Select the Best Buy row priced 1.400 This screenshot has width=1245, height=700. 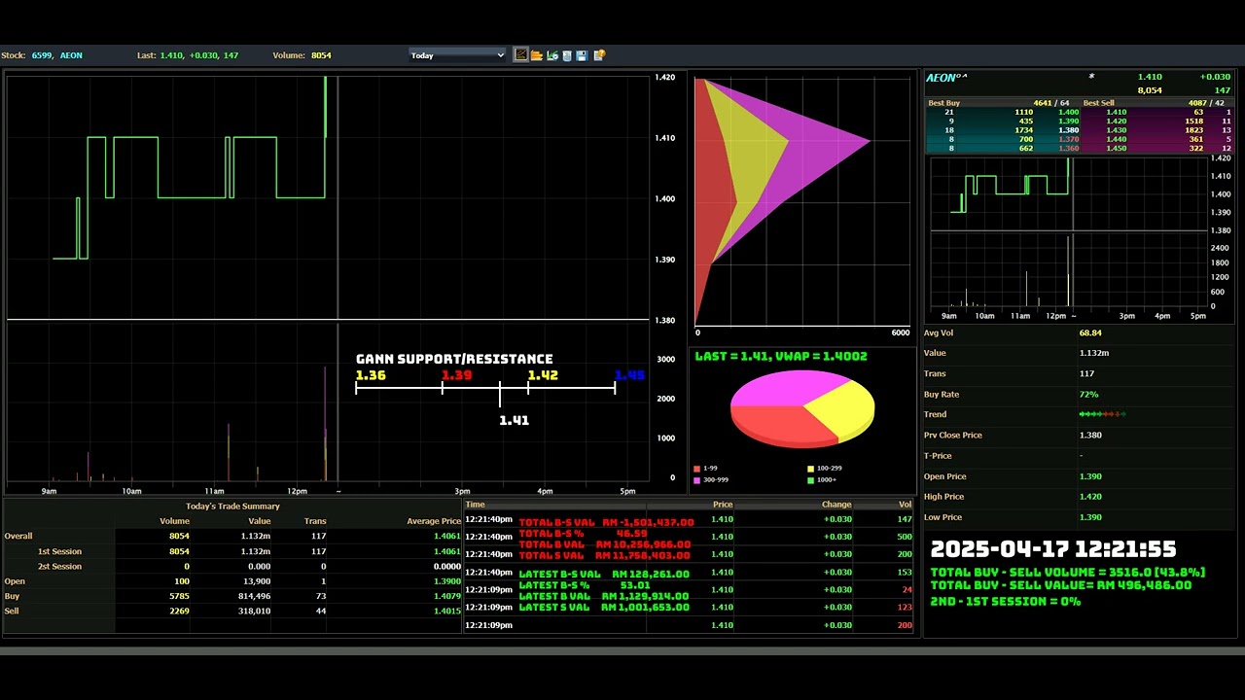click(1002, 112)
